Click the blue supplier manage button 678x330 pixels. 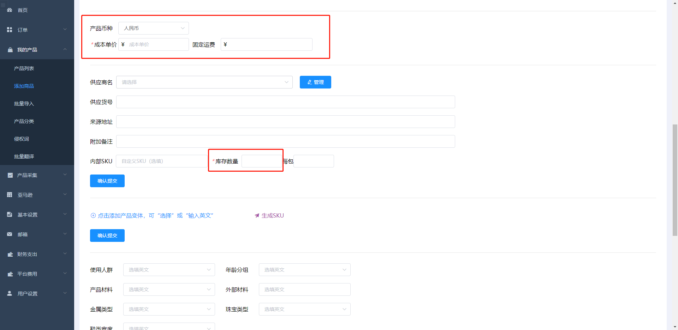(315, 82)
